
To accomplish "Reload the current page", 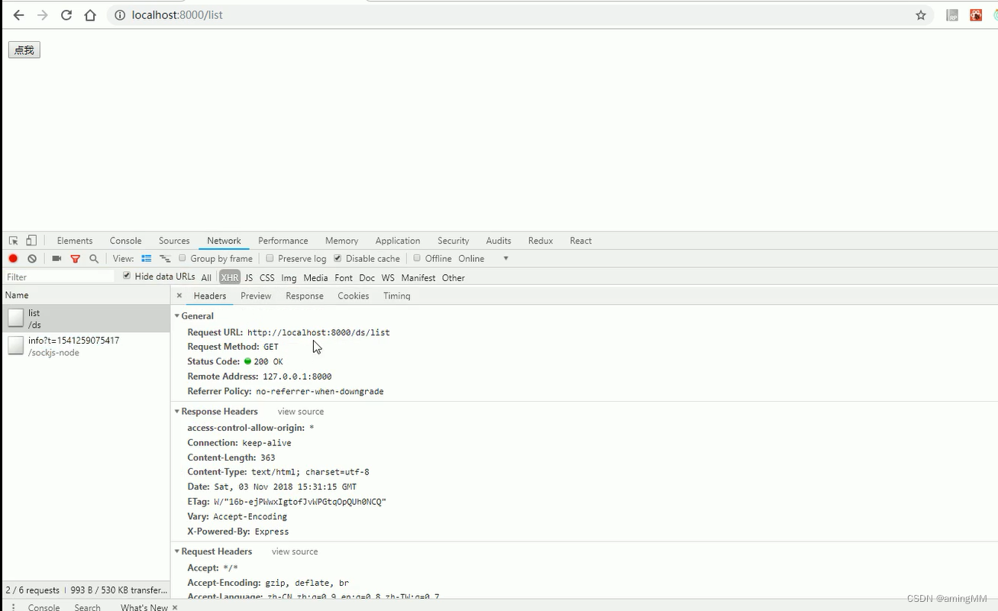I will click(x=66, y=15).
